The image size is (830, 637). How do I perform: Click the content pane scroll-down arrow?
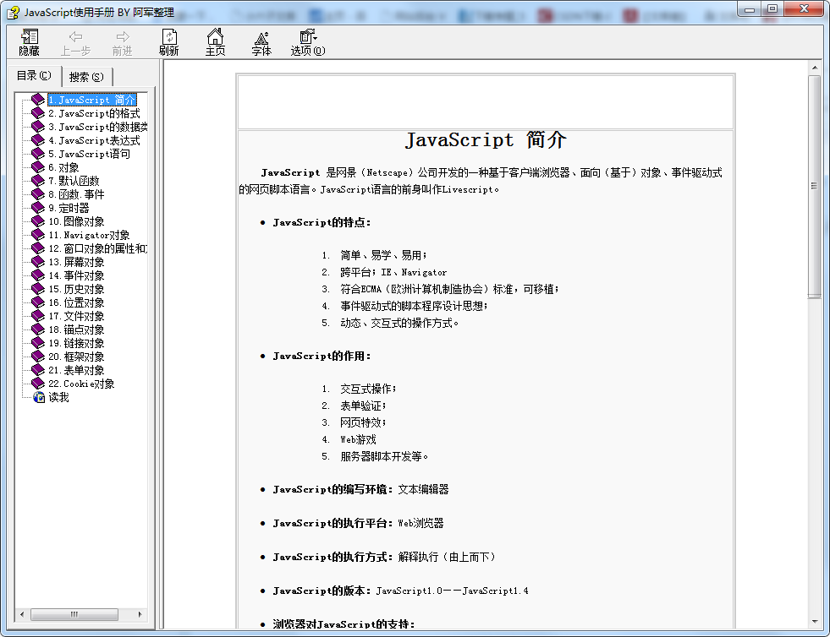point(814,621)
